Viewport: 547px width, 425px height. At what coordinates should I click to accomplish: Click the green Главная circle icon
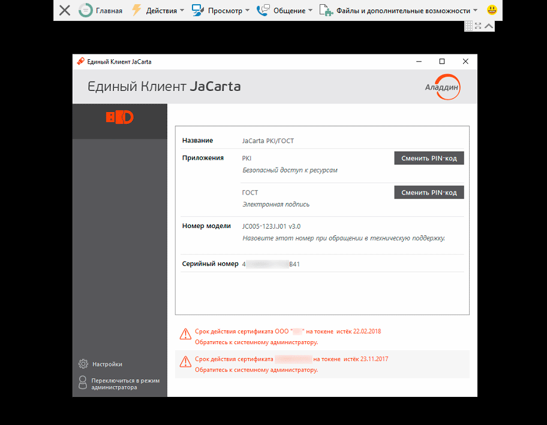click(85, 10)
